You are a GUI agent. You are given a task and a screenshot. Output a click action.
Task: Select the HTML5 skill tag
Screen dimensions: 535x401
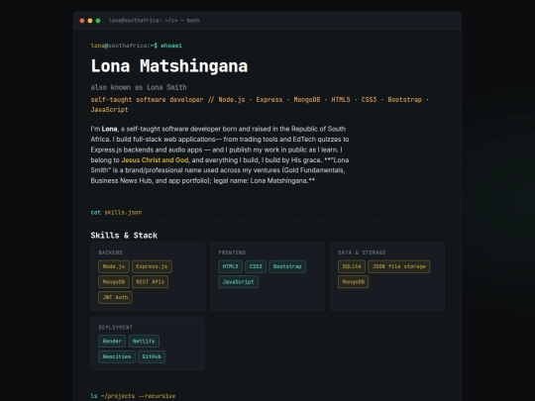[230, 266]
